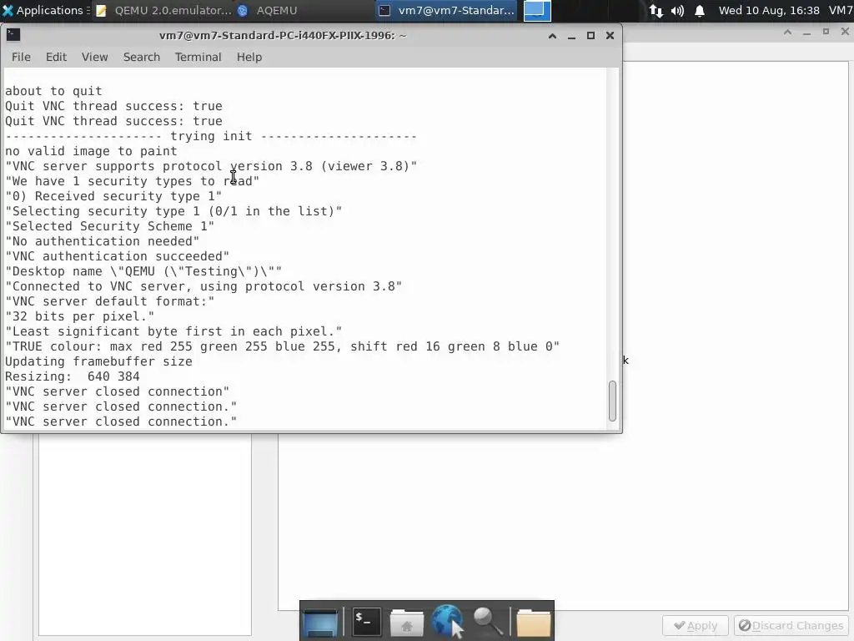Viewport: 854px width, 641px height.
Task: Open the terminal Search menu
Action: (x=142, y=57)
